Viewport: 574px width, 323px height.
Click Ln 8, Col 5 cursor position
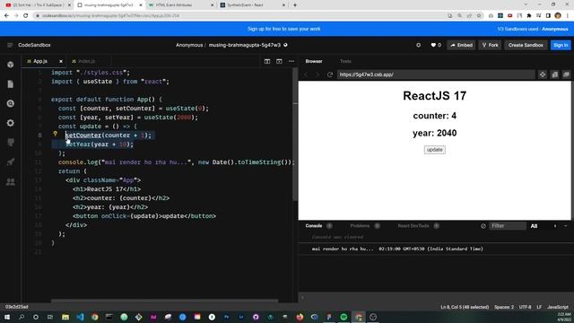click(x=465, y=307)
